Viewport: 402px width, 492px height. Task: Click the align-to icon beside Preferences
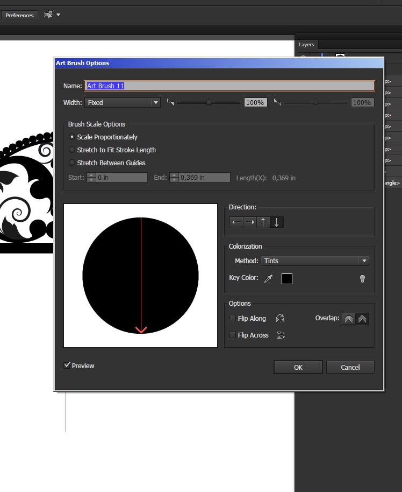coord(48,15)
